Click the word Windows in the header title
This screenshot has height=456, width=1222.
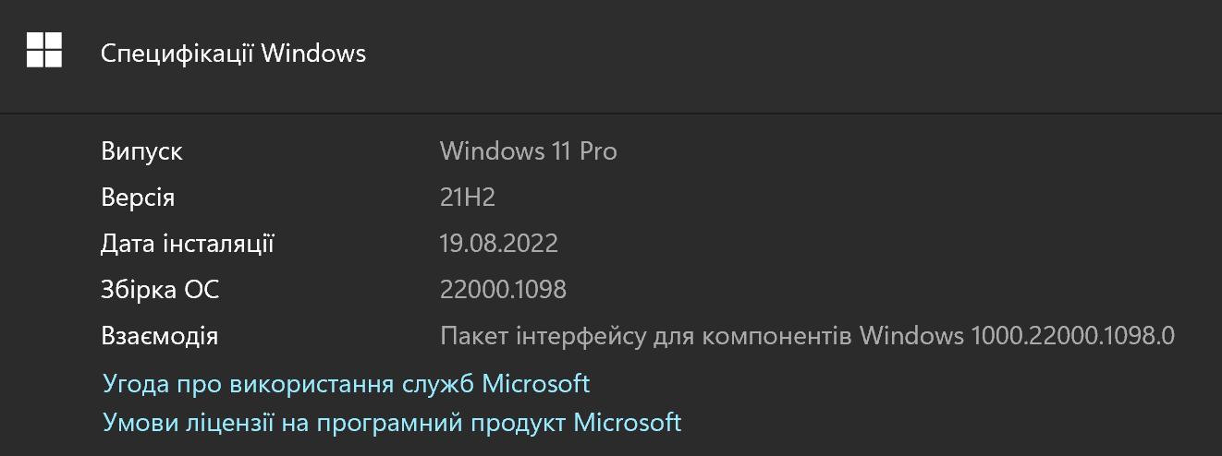pos(313,54)
